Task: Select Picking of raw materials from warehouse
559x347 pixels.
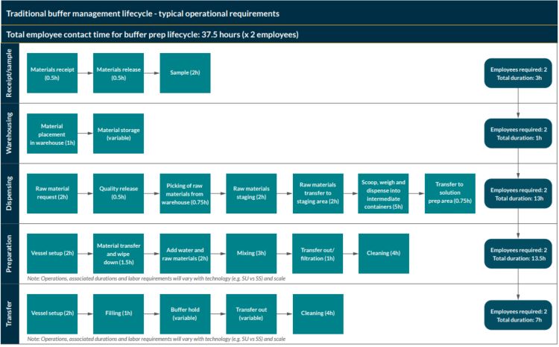Action: point(185,194)
